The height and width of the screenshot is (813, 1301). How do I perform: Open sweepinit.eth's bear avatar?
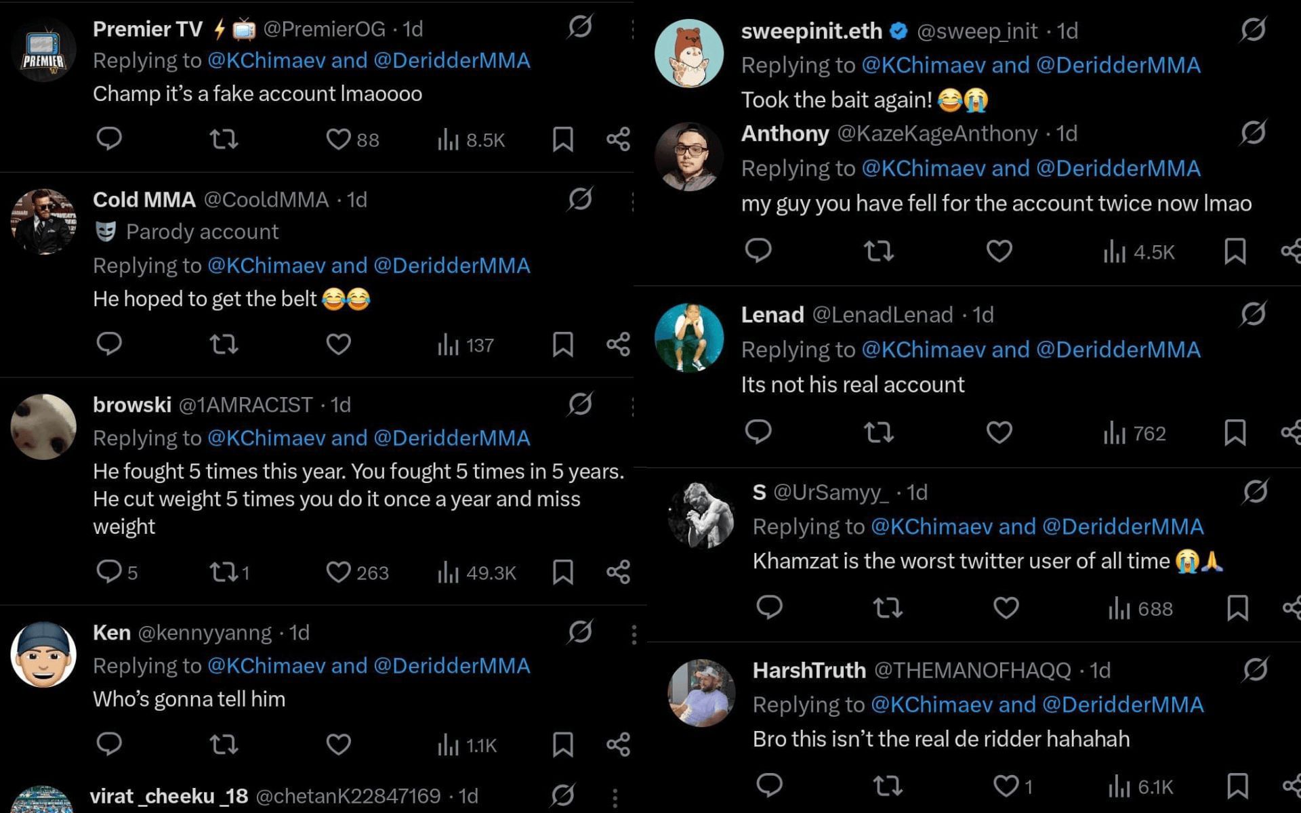click(689, 53)
